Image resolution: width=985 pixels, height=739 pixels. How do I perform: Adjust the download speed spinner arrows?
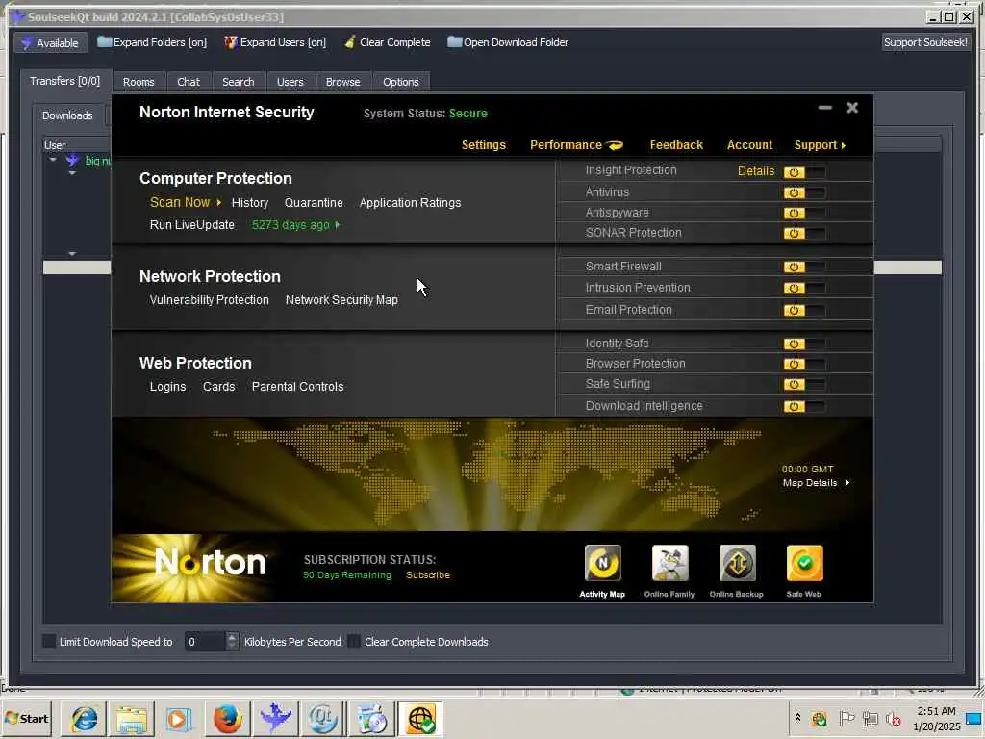pyautogui.click(x=232, y=641)
